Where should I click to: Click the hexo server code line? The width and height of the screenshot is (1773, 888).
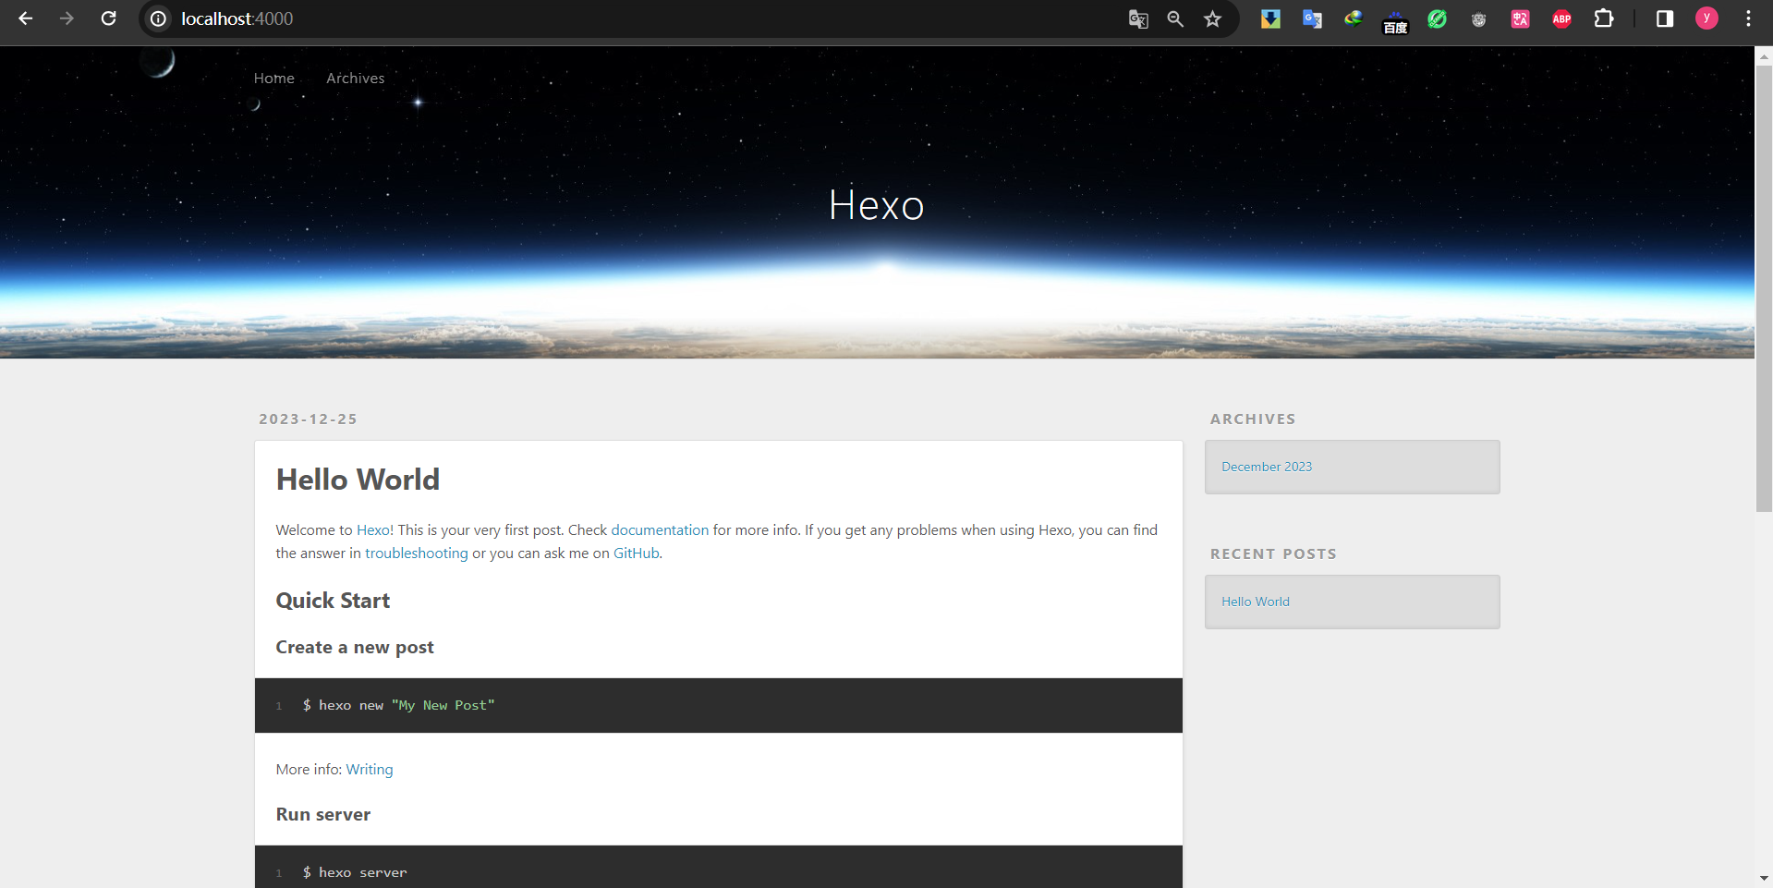[x=355, y=873]
